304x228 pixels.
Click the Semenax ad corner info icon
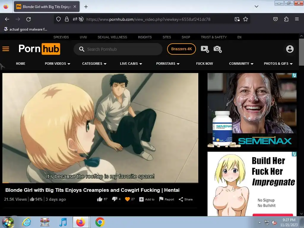point(294,75)
